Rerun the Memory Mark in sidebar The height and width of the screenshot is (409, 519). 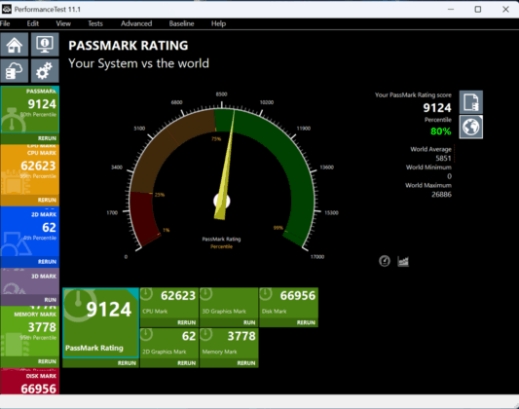tap(47, 361)
